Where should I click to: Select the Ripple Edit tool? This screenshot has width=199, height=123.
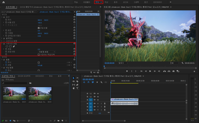[x=73, y=81]
